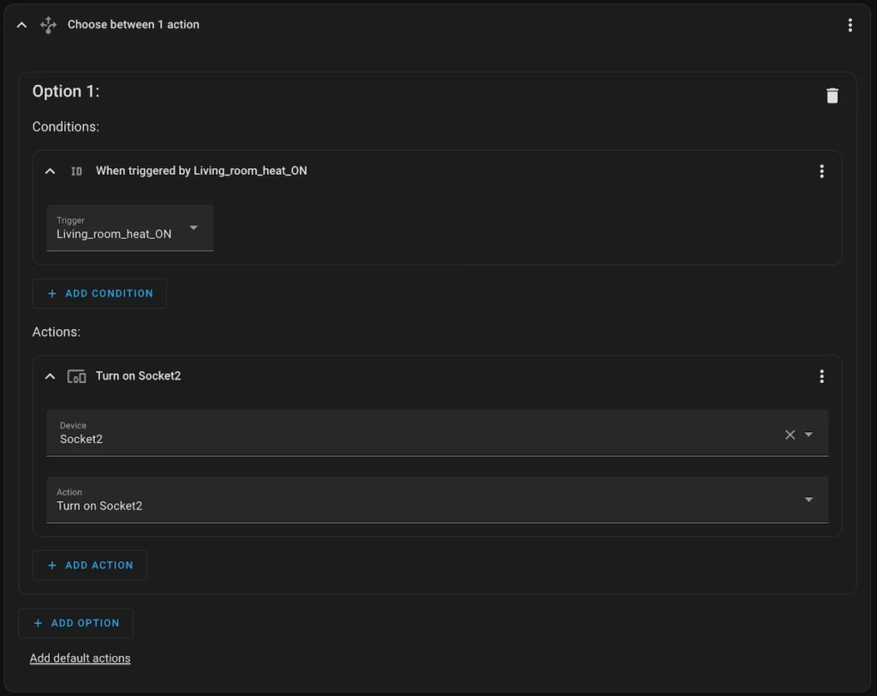
Task: Click the ID icon beside the trigger condition
Action: (76, 171)
